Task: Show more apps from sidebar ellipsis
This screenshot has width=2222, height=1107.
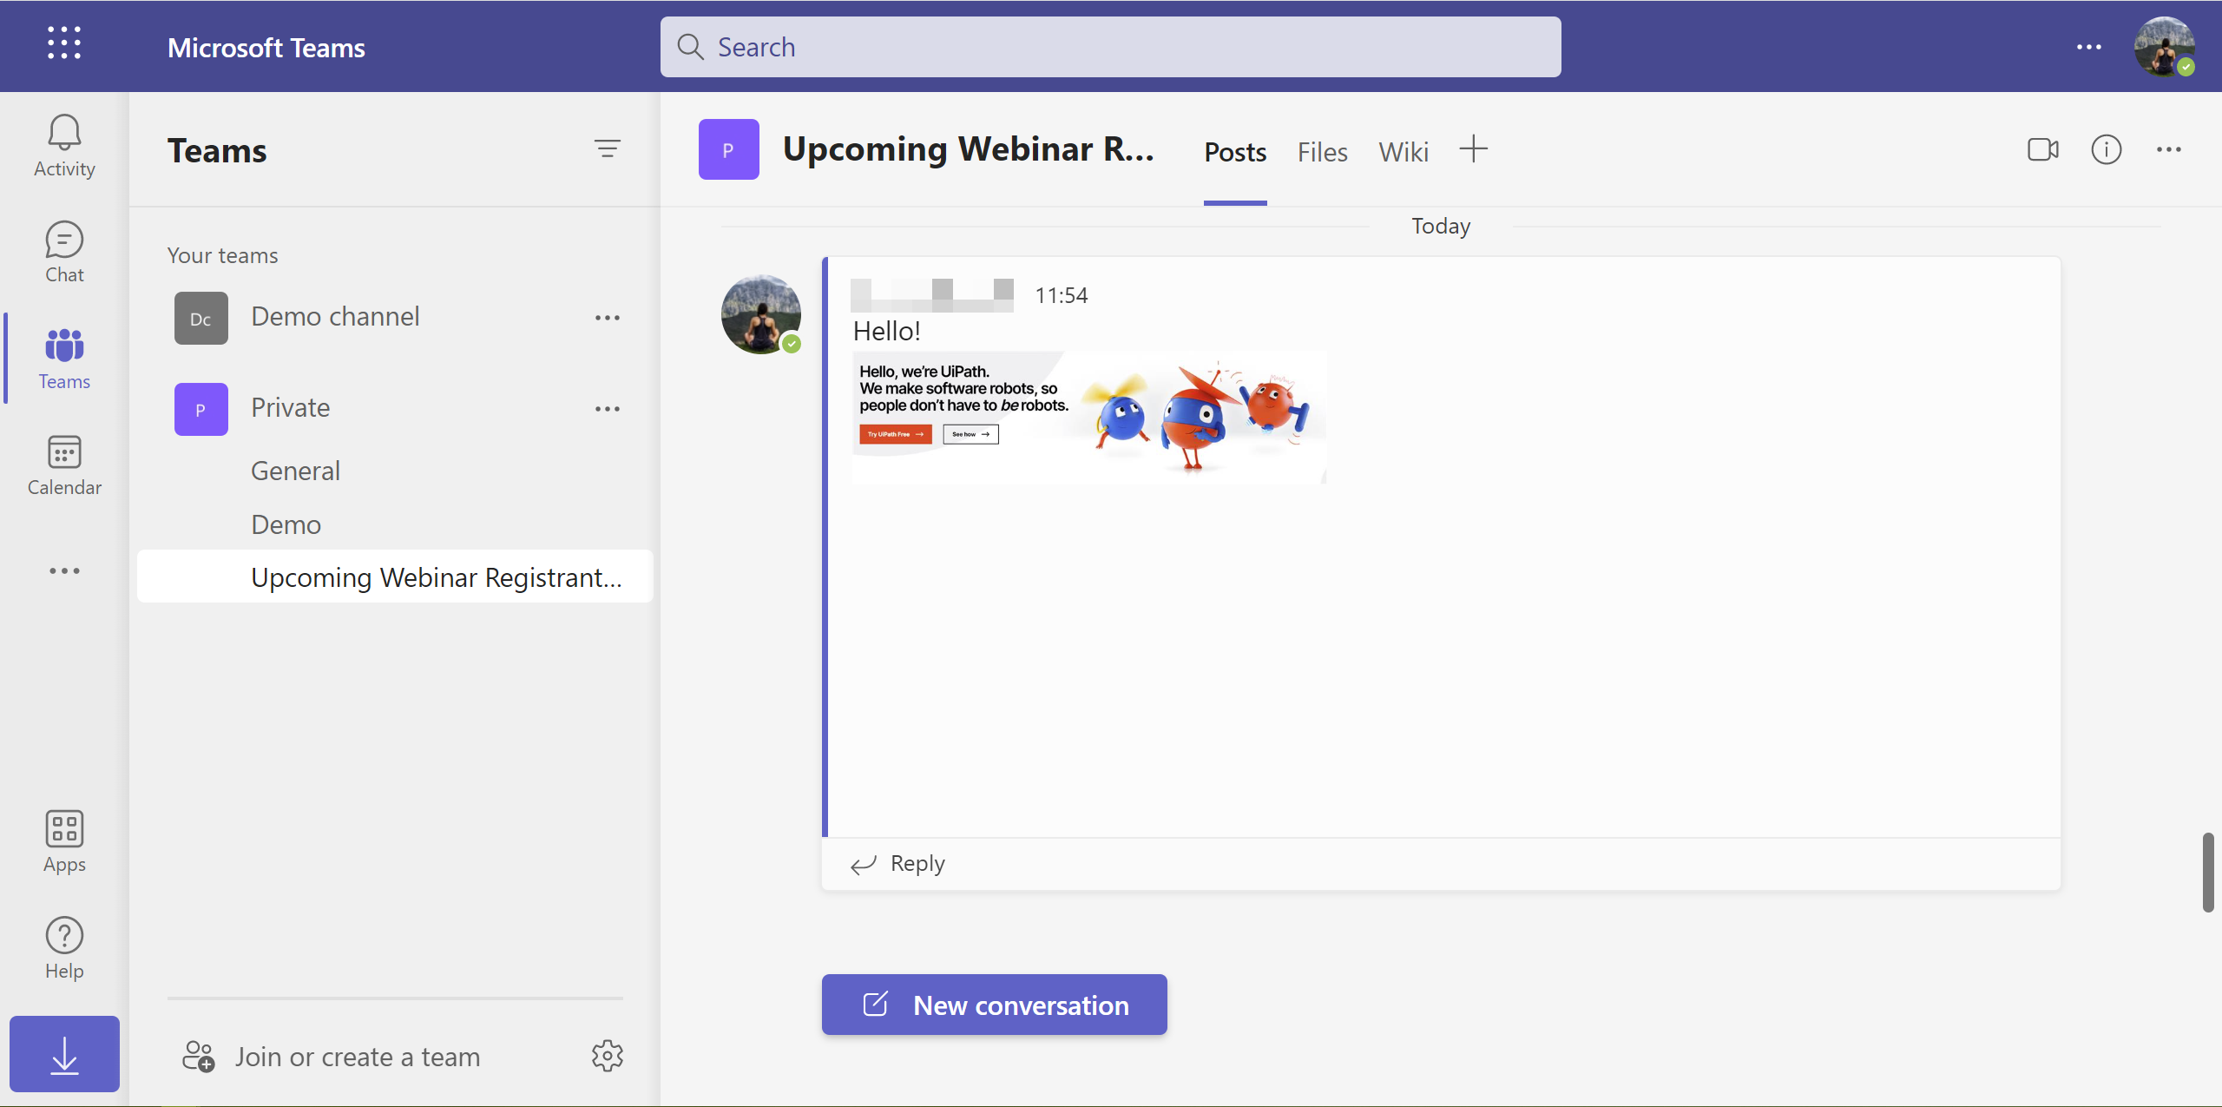Action: [x=64, y=570]
